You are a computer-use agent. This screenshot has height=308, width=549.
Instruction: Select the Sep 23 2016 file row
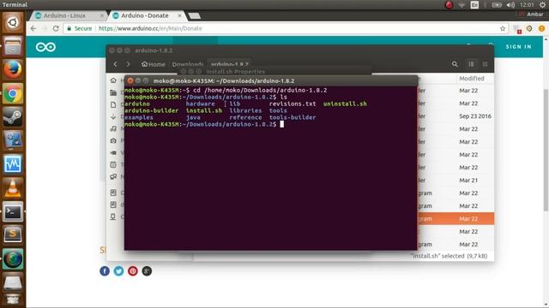[x=455, y=116]
